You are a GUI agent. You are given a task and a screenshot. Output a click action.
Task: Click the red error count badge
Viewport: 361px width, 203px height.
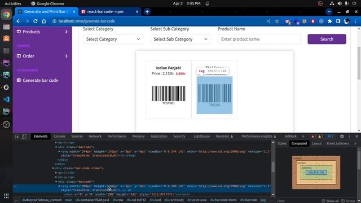tap(314, 136)
